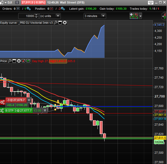Click gears icon on red position label

(x=2, y=102)
